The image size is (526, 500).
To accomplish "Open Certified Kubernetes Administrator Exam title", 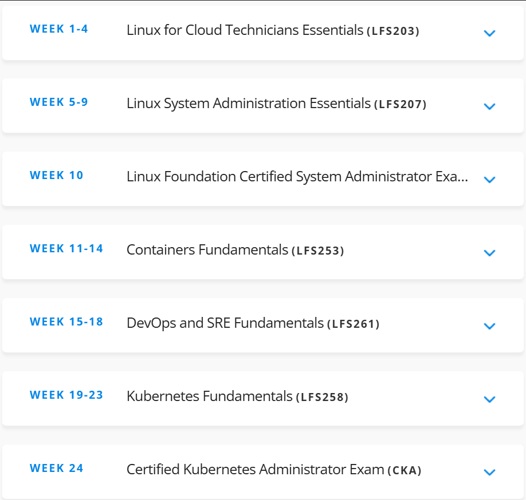I will point(256,470).
